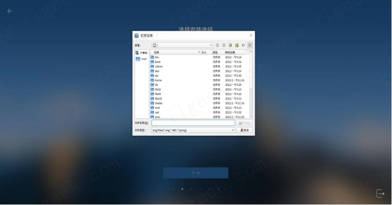Click the Cancel (取消) button
The height and width of the screenshot is (205, 392).
click(x=244, y=130)
